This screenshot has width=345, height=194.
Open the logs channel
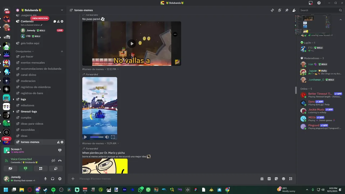click(40, 99)
